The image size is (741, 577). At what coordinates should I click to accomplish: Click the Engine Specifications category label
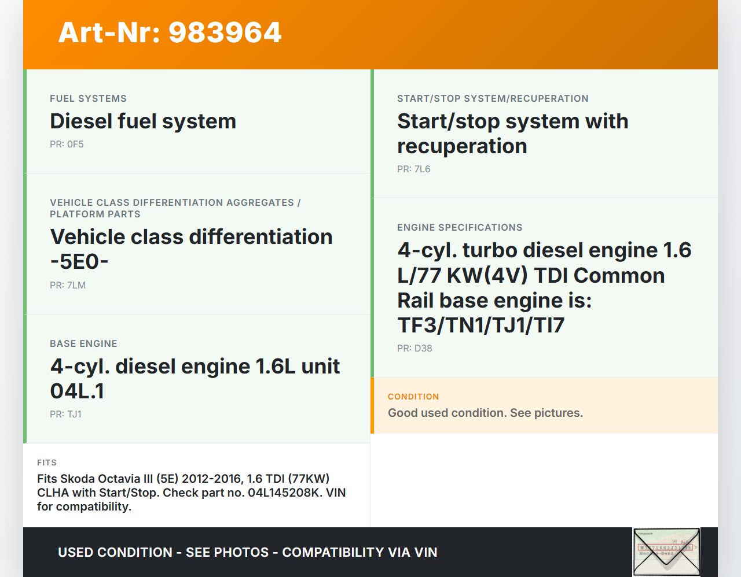tap(460, 228)
